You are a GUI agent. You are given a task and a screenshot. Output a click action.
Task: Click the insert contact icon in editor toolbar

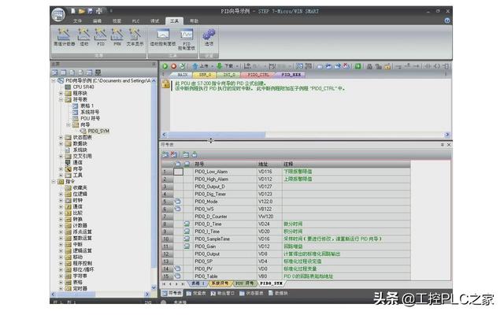point(428,66)
